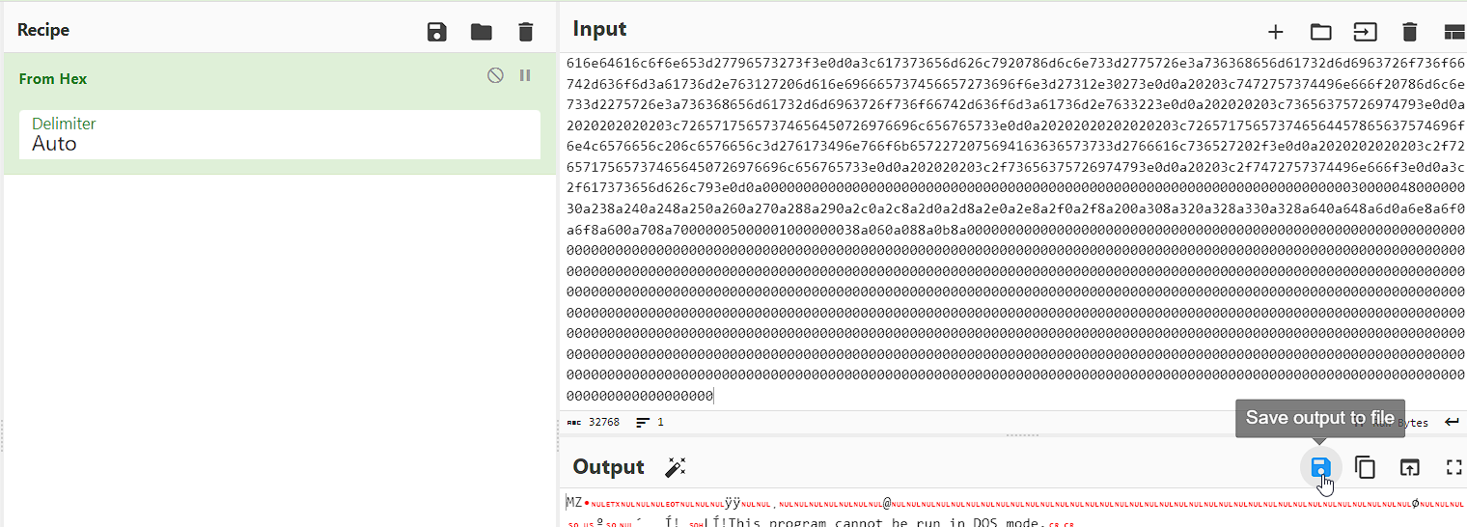Disable the From Hex operation
Image resolution: width=1467 pixels, height=527 pixels.
click(495, 75)
